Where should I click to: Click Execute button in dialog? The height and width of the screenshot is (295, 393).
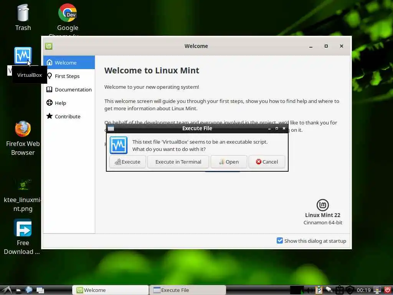point(127,162)
